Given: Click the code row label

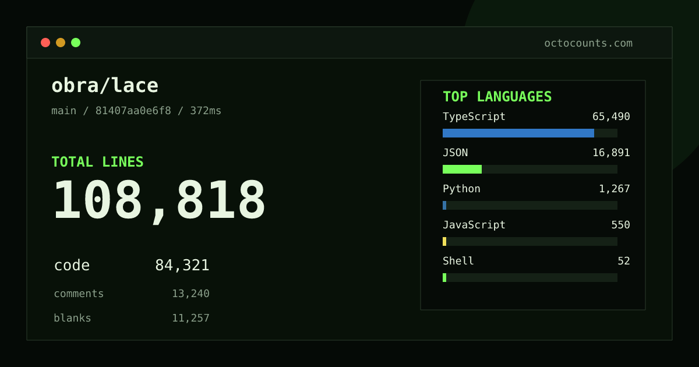Looking at the screenshot, I should (72, 266).
